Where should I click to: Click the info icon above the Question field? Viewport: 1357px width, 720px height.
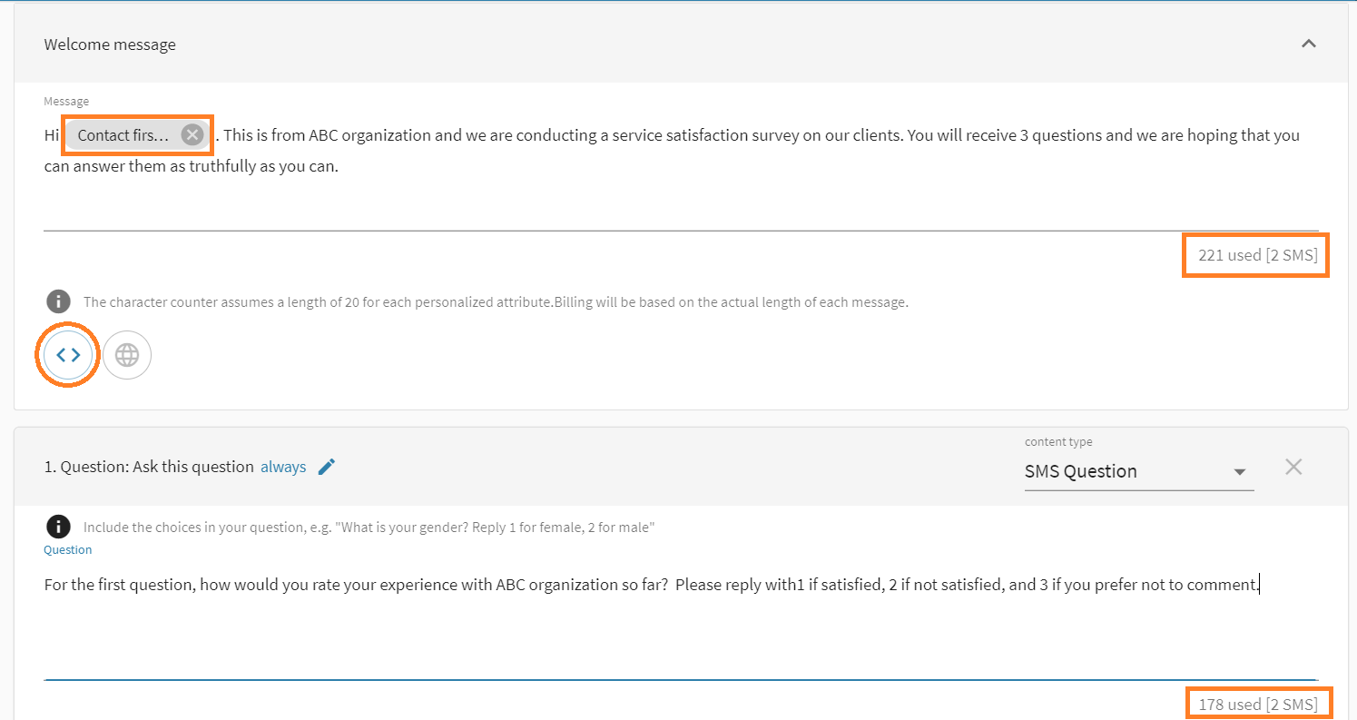click(58, 526)
